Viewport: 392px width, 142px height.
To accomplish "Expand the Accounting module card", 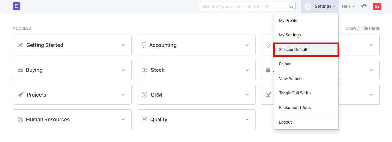I will click(247, 45).
